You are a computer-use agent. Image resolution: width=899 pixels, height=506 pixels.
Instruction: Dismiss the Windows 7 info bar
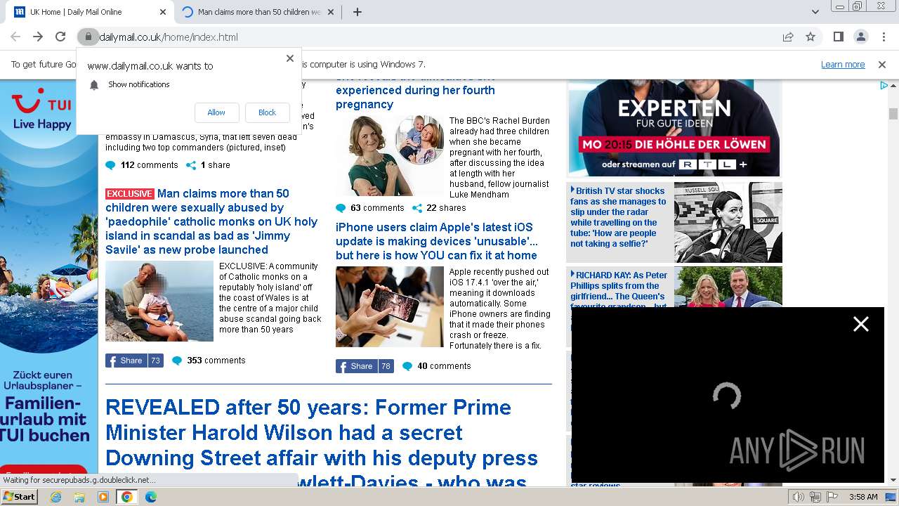[882, 64]
